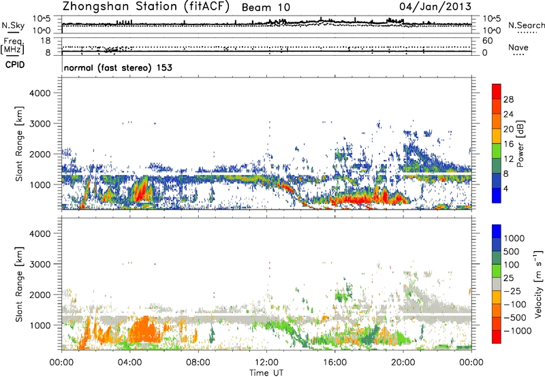545x377 pixels.
Task: Click the 'Time UT' axis label
Action: [x=266, y=373]
